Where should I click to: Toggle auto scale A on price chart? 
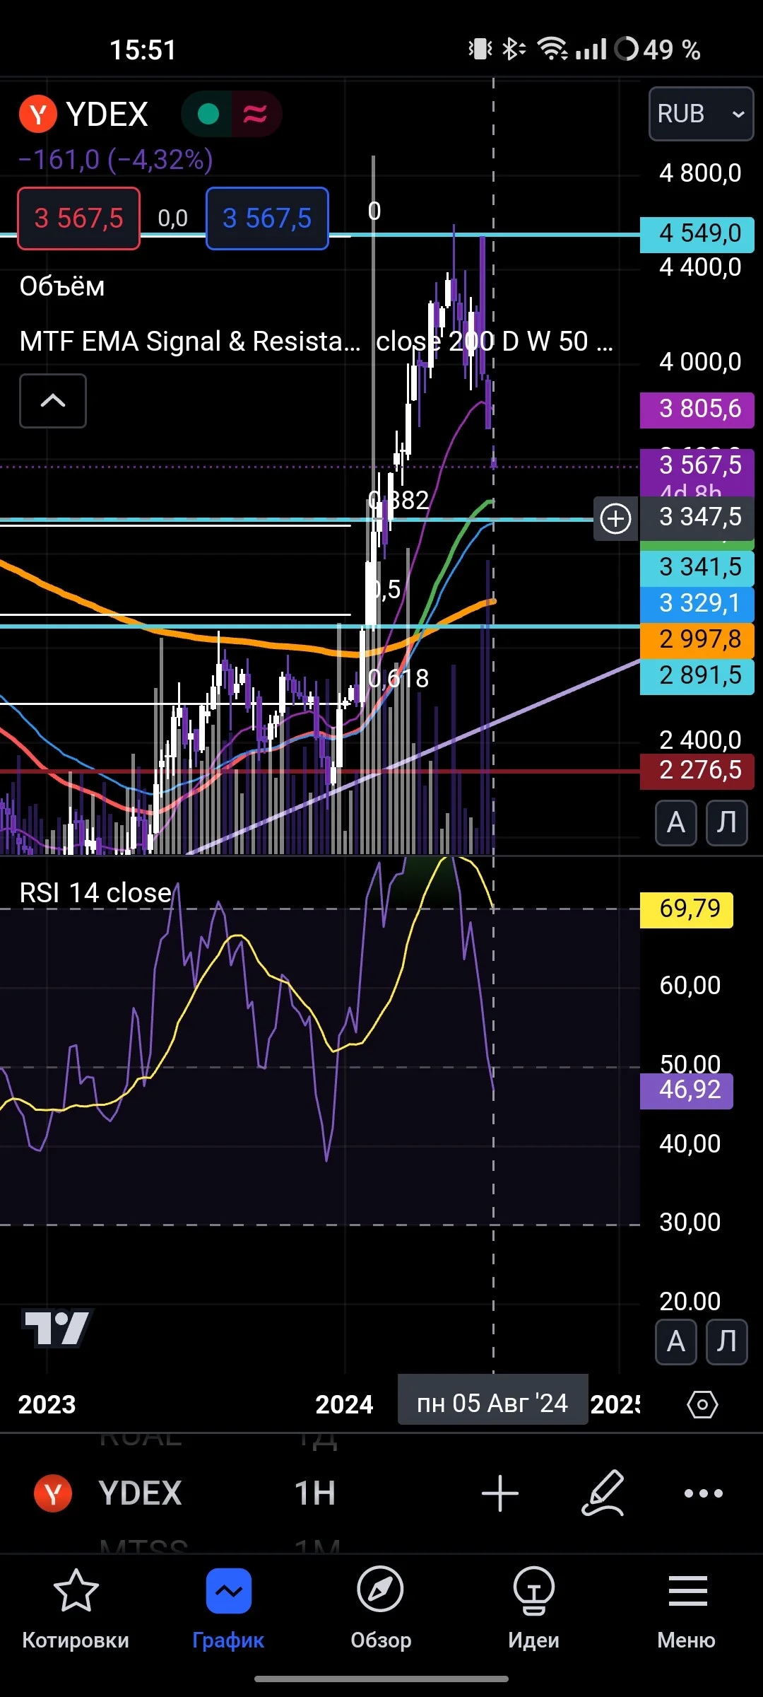click(676, 823)
